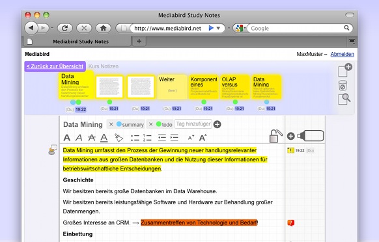
Task: Increase the paragraph indent
Action: pyautogui.click(x=174, y=138)
